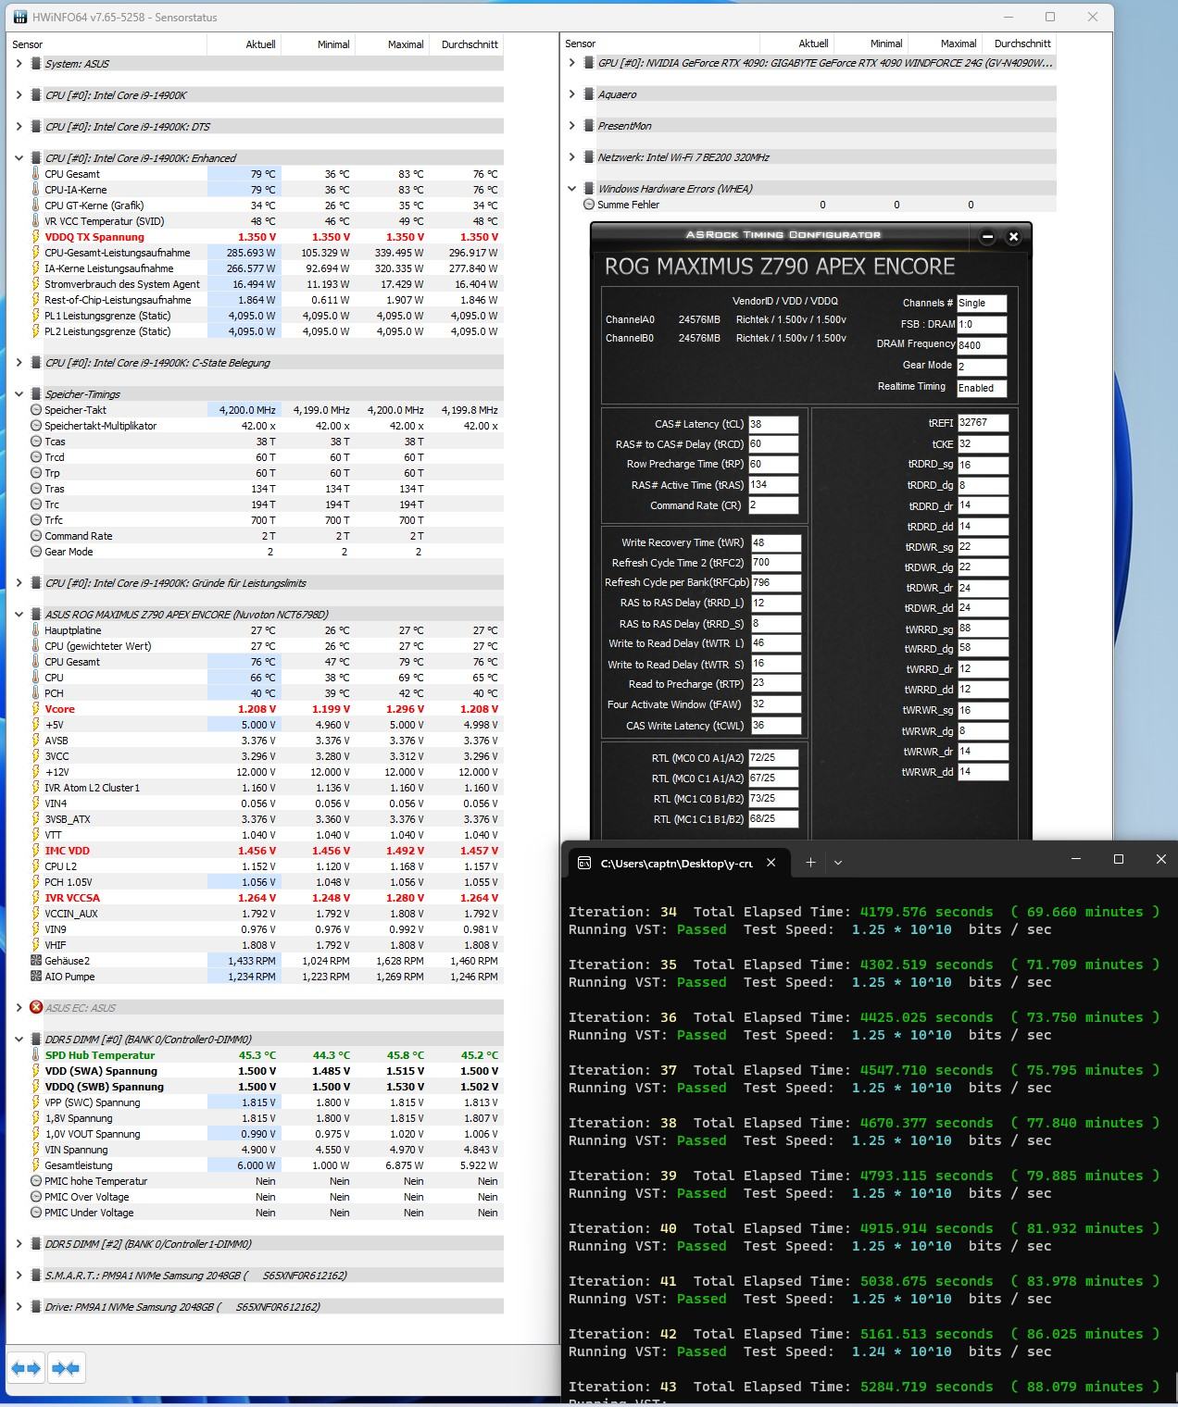Close the terminal tab C:\Users\captn\Desktop
The height and width of the screenshot is (1407, 1178).
coord(771,863)
